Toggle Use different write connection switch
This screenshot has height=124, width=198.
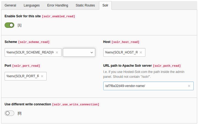pos(9,113)
